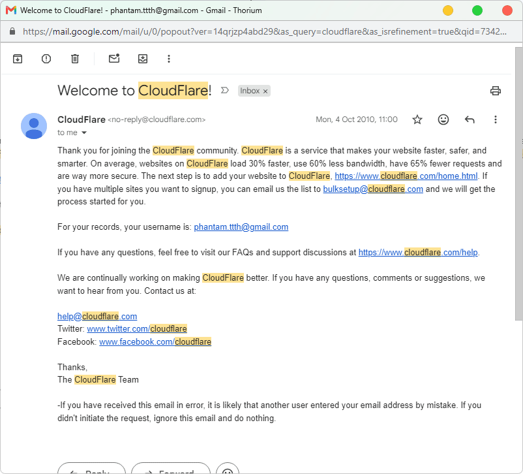Click the address bar URL
The image size is (523, 474).
[265, 32]
